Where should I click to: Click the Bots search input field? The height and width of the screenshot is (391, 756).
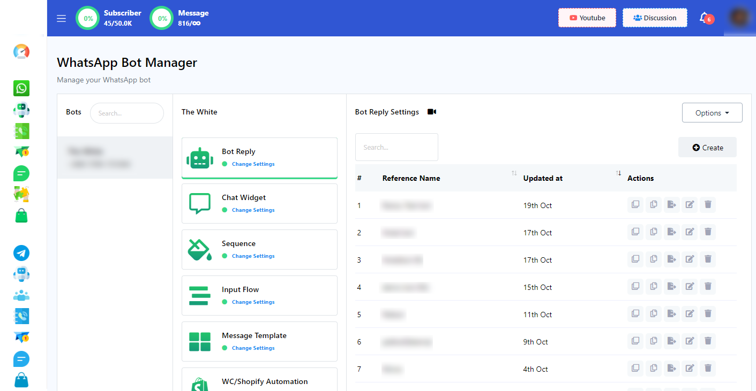pos(127,113)
